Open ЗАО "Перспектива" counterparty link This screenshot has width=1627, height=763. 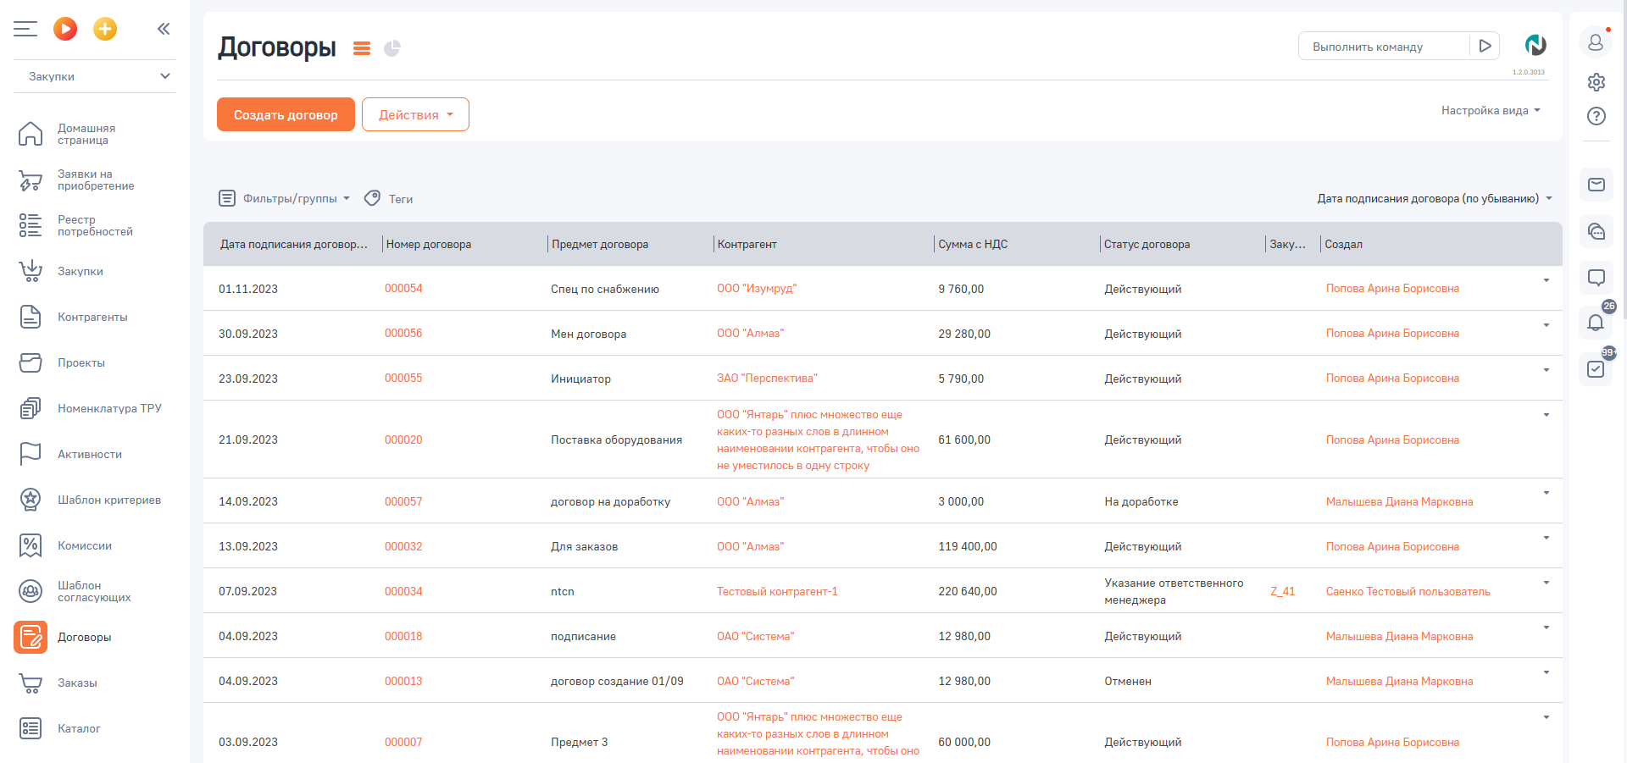click(x=767, y=378)
